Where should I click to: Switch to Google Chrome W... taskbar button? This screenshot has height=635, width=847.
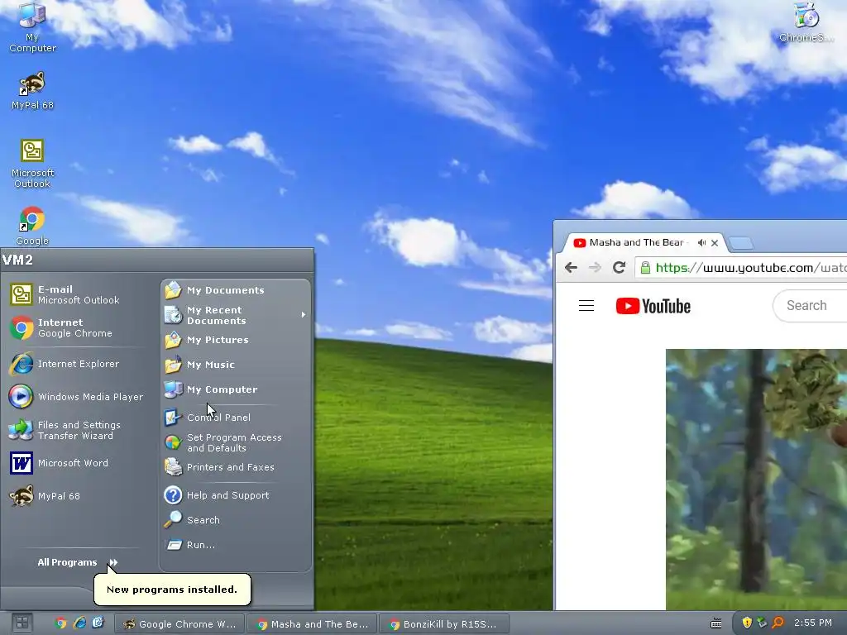click(x=179, y=623)
